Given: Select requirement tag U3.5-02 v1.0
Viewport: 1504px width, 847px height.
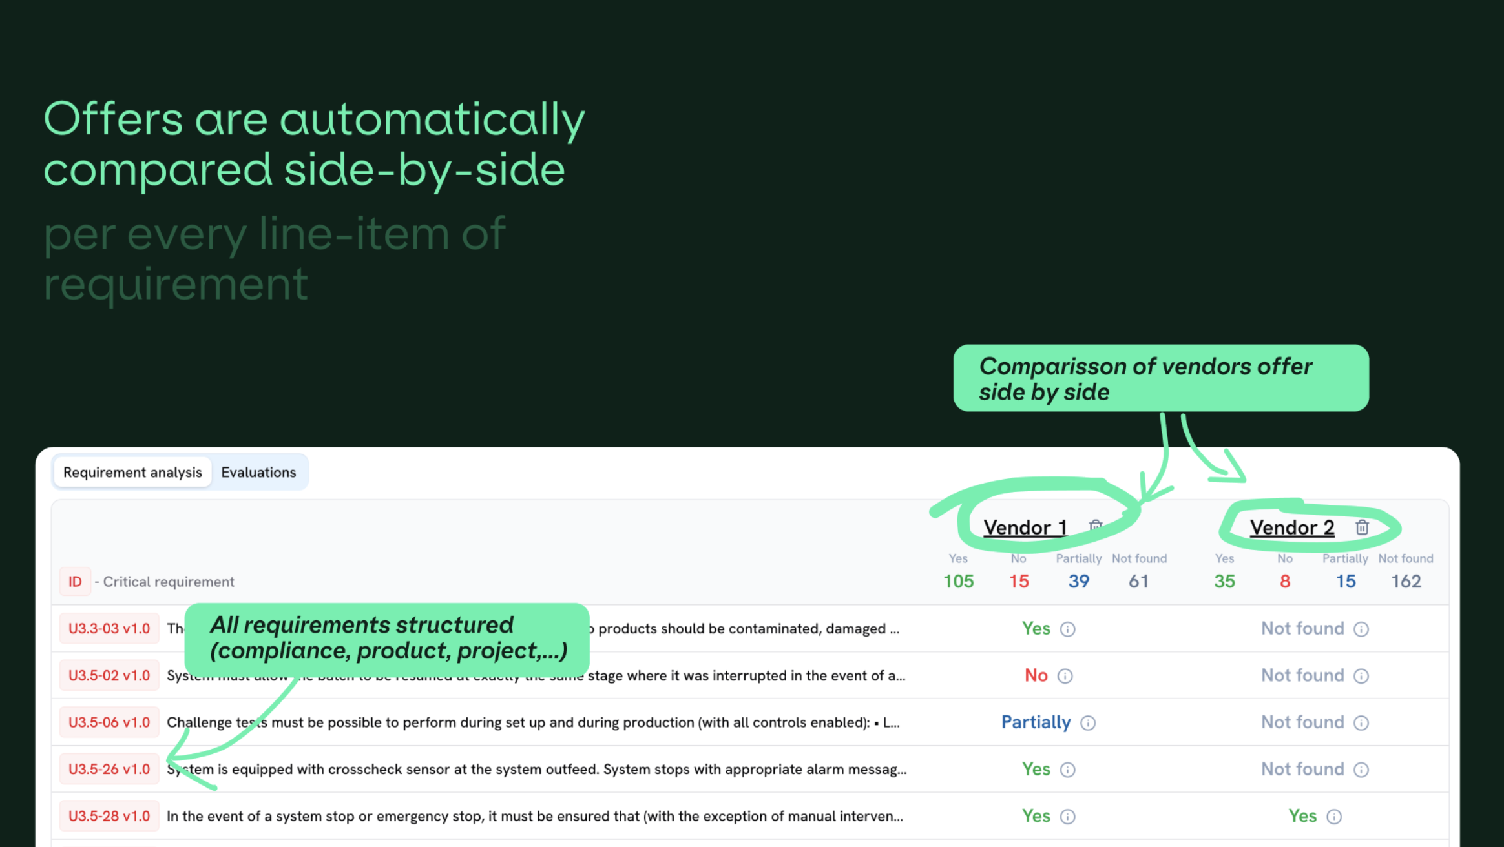Looking at the screenshot, I should (109, 675).
